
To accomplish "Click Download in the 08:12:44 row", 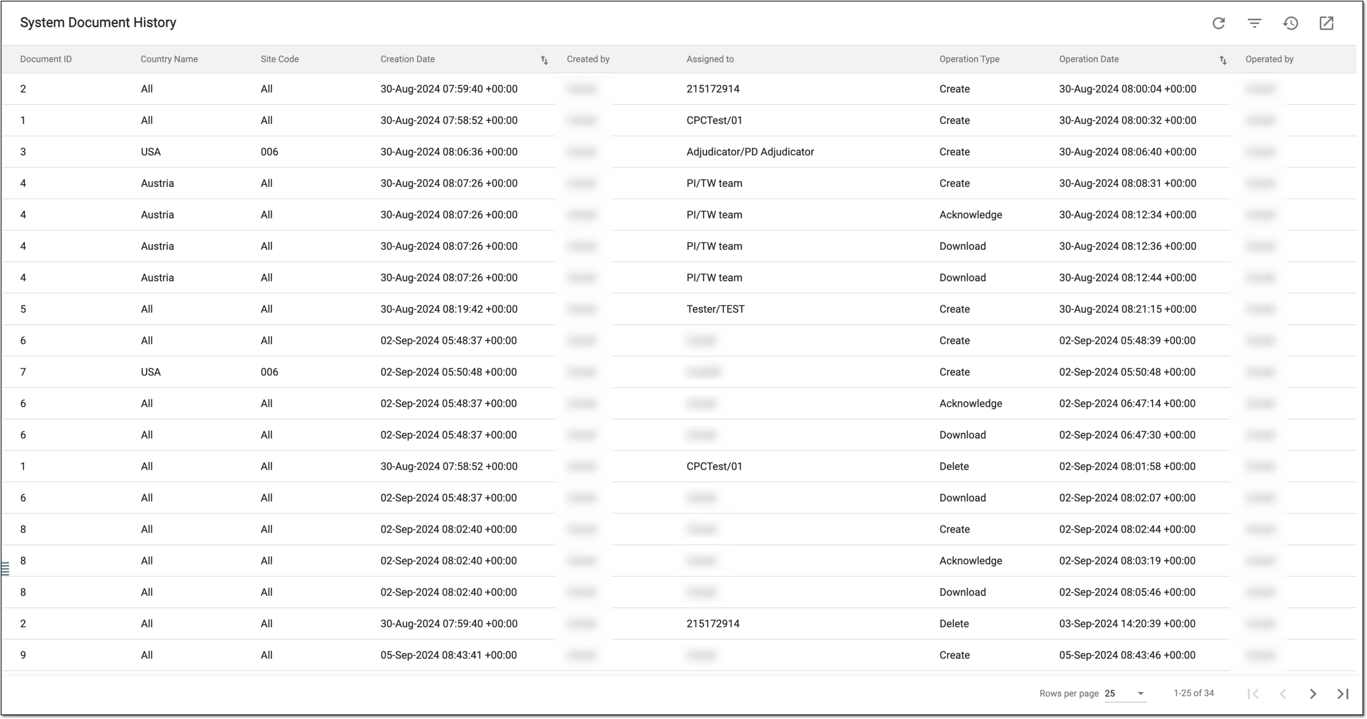I will pyautogui.click(x=962, y=278).
